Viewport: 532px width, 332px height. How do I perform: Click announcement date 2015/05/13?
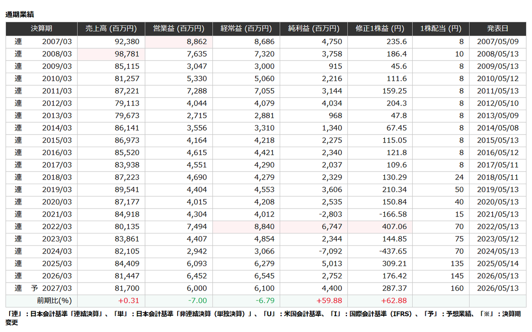[x=498, y=140]
